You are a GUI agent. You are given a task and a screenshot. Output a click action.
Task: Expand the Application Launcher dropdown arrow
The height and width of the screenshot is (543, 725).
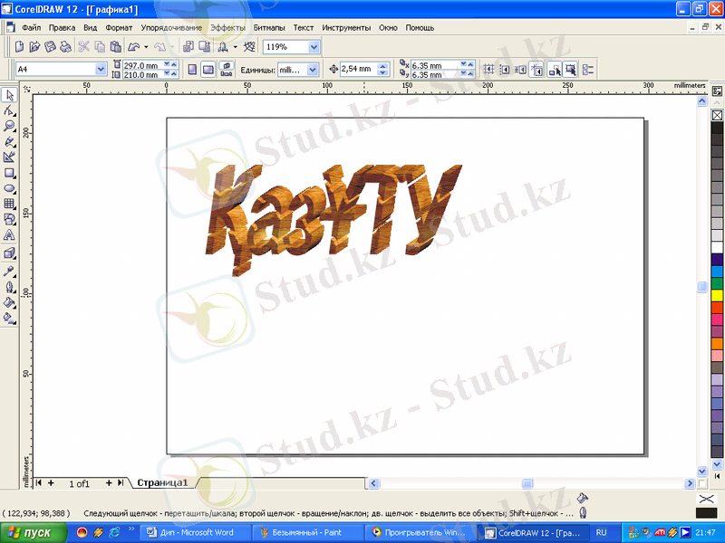pos(235,47)
